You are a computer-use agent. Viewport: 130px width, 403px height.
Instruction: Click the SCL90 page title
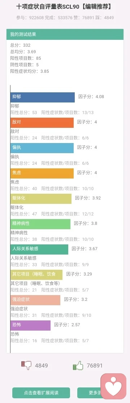coord(64,7)
